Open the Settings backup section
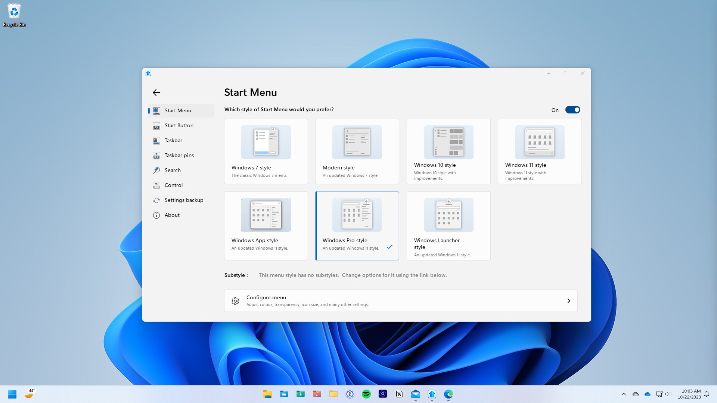The width and height of the screenshot is (717, 403). click(184, 200)
